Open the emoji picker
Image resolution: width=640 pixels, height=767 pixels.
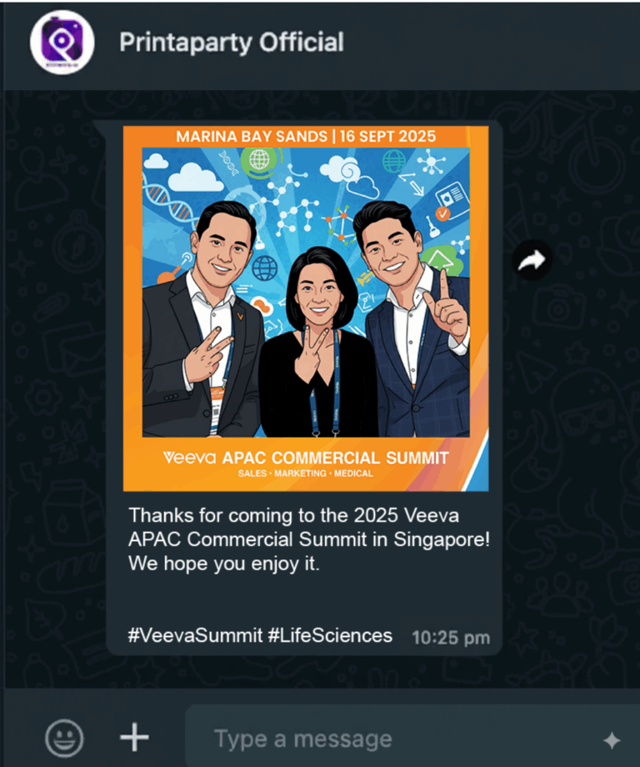(64, 738)
